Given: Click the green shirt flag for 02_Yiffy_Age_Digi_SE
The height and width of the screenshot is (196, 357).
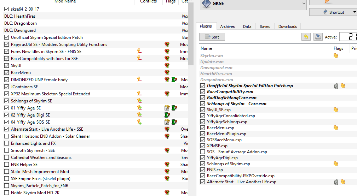Looking at the screenshot, I should coord(167,115).
